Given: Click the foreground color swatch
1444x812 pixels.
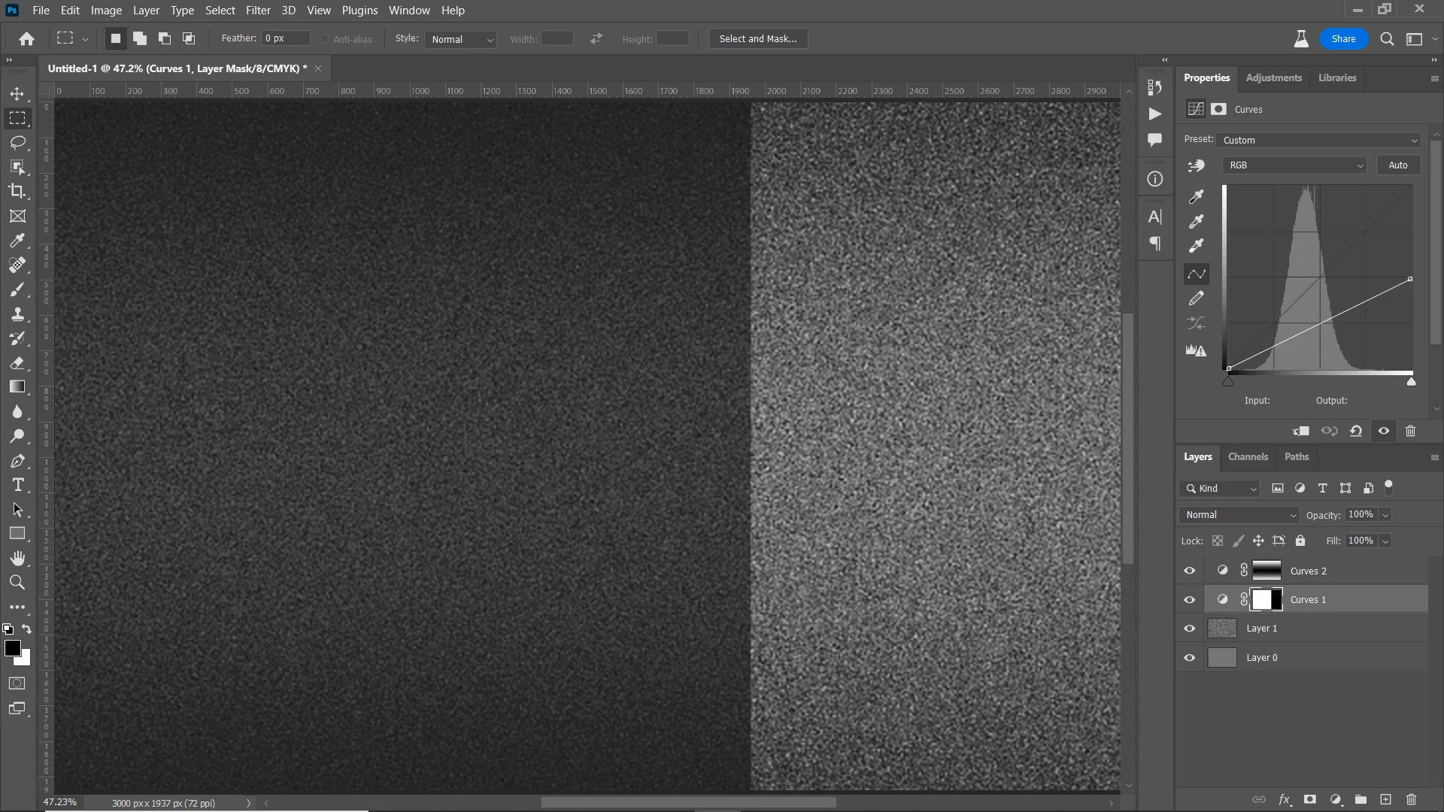Looking at the screenshot, I should pyautogui.click(x=12, y=648).
